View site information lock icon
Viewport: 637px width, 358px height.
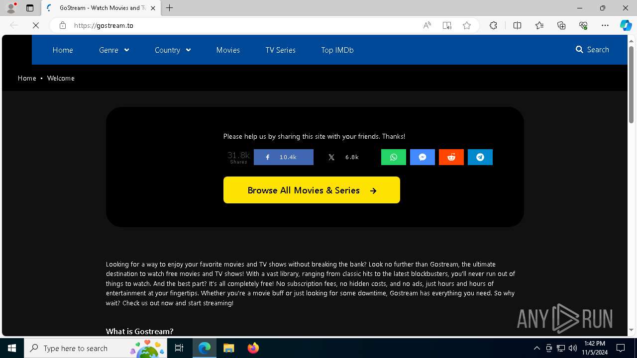[x=63, y=25]
